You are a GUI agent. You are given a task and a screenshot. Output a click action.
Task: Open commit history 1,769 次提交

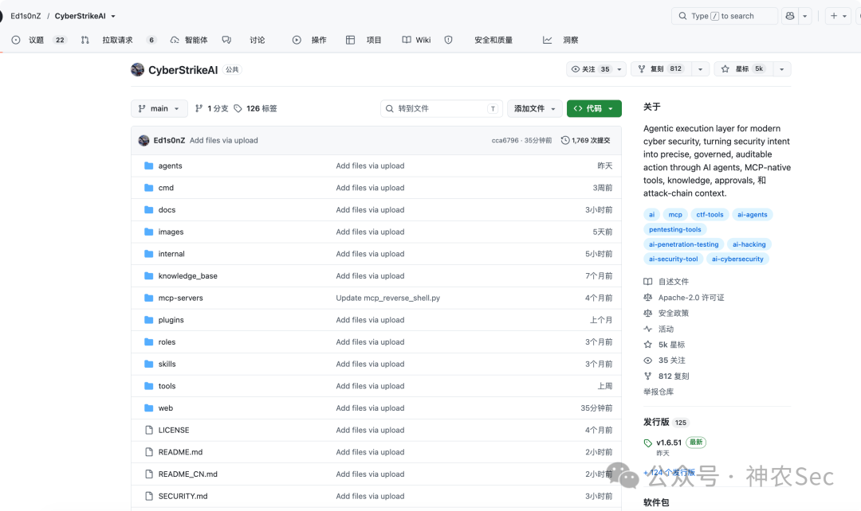[x=585, y=140]
